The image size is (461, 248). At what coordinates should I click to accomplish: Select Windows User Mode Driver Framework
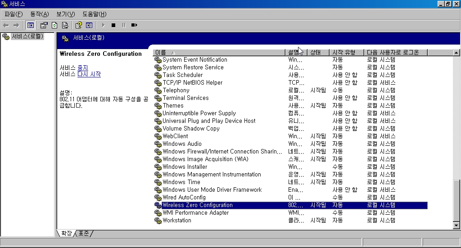[212, 189]
